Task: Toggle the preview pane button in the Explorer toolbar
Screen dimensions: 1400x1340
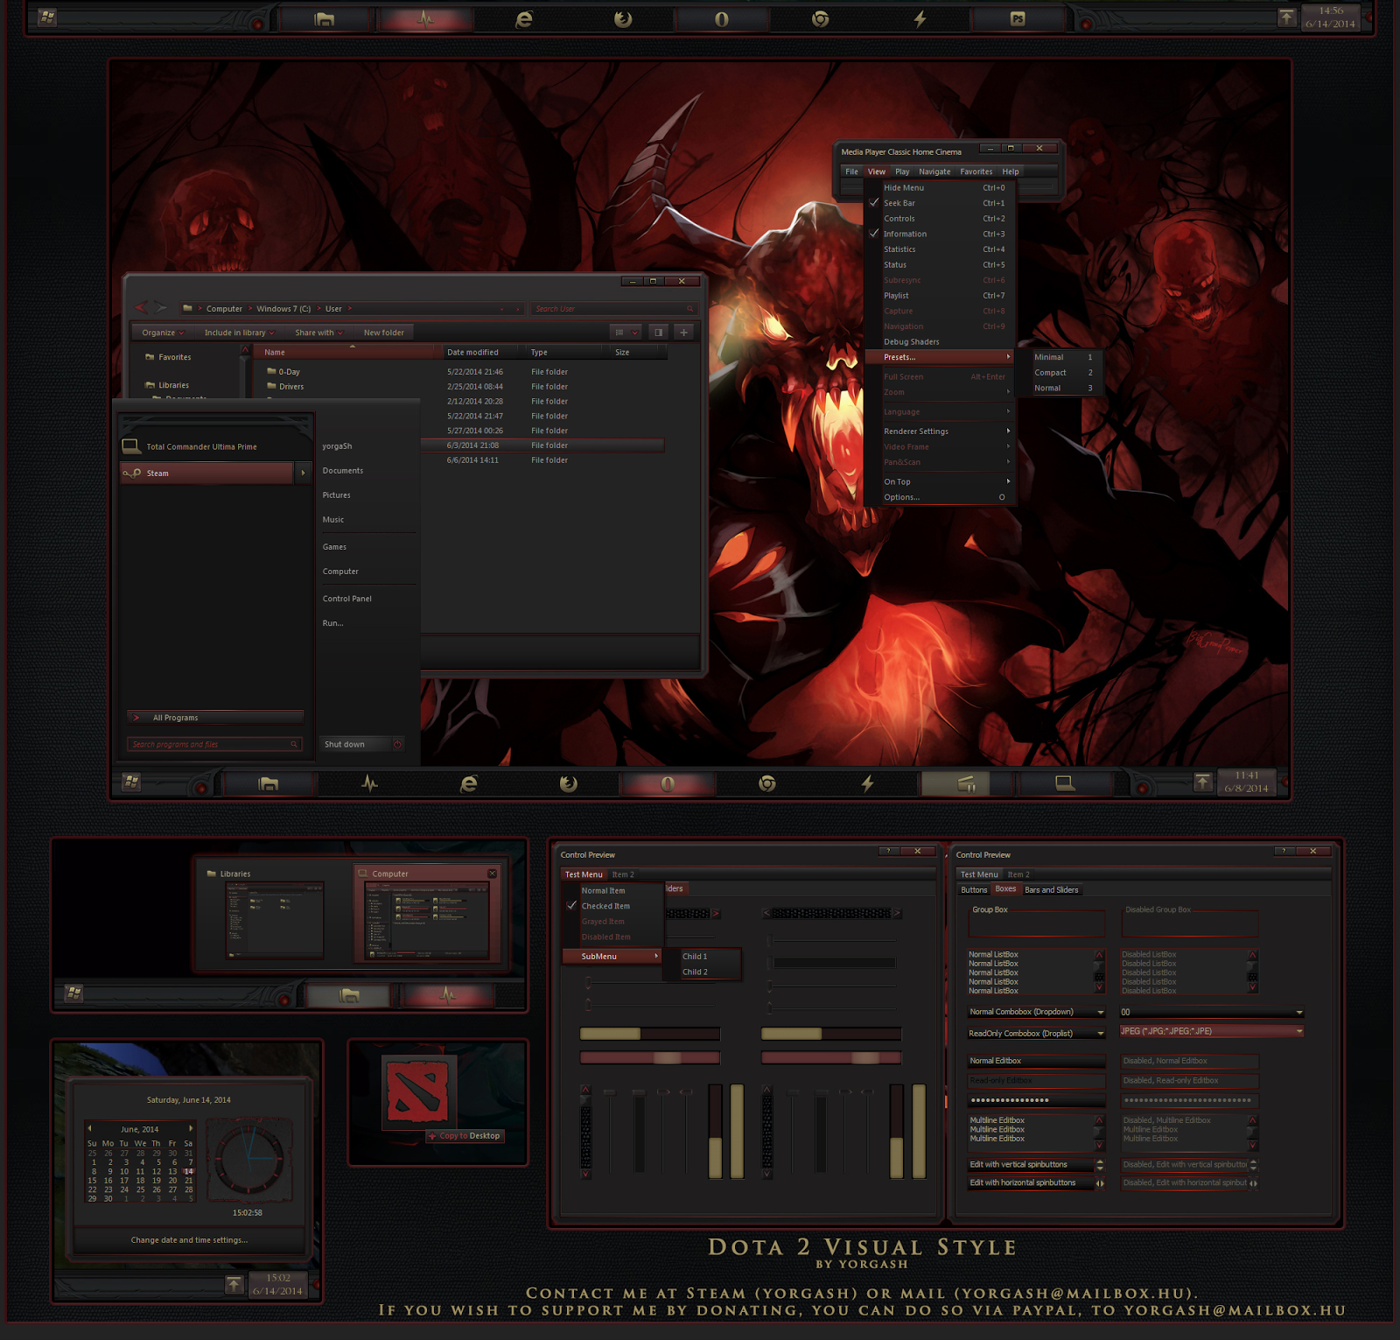Action: click(x=659, y=332)
